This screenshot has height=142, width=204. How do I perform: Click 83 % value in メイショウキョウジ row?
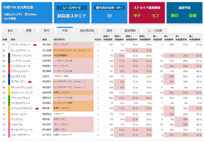coord(199,108)
